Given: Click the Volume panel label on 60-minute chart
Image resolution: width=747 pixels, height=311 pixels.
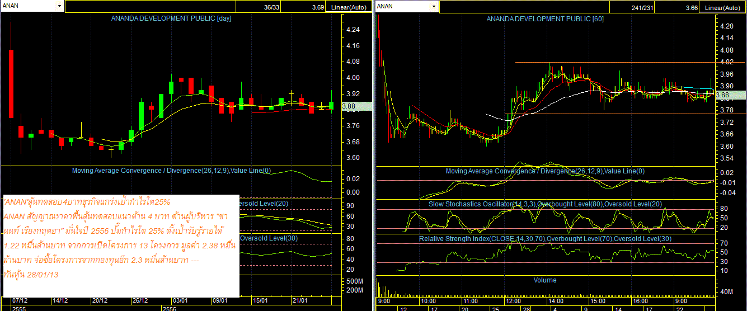Looking at the screenshot, I should point(545,280).
